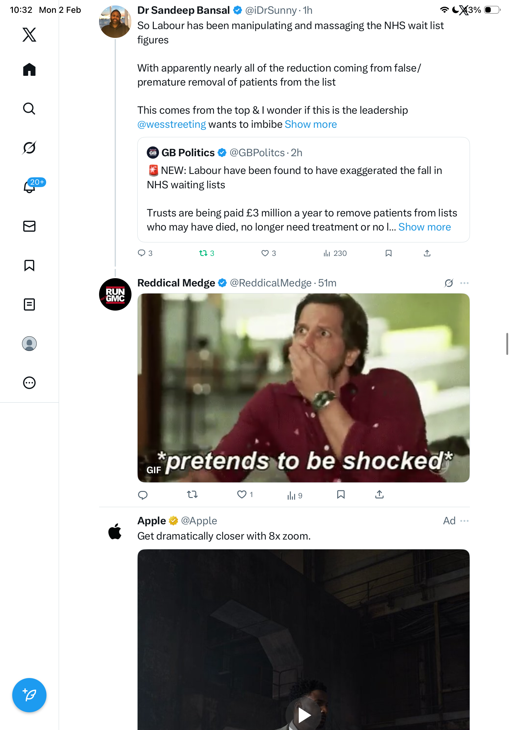
Task: Expand the quoted GB Politics post text
Action: (424, 227)
